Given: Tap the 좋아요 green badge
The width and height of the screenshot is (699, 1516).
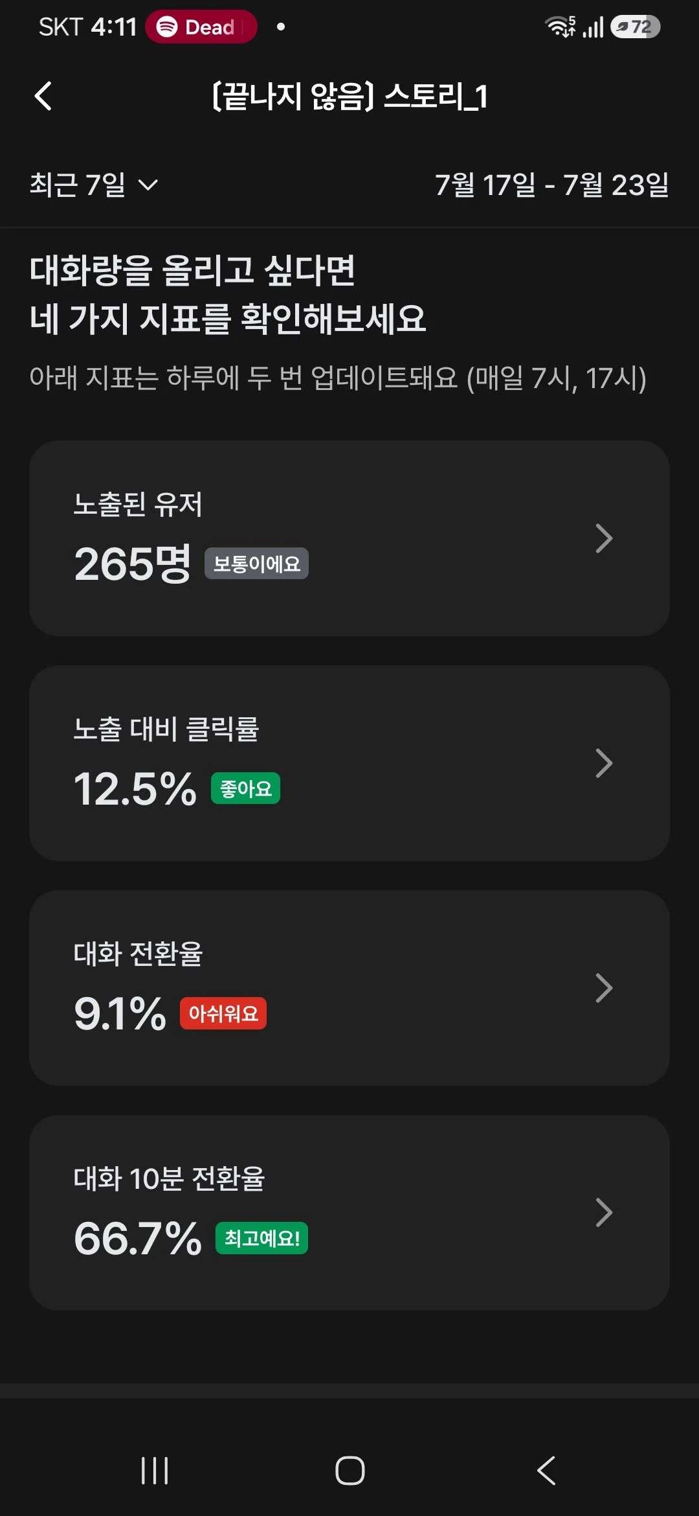Looking at the screenshot, I should coord(245,788).
